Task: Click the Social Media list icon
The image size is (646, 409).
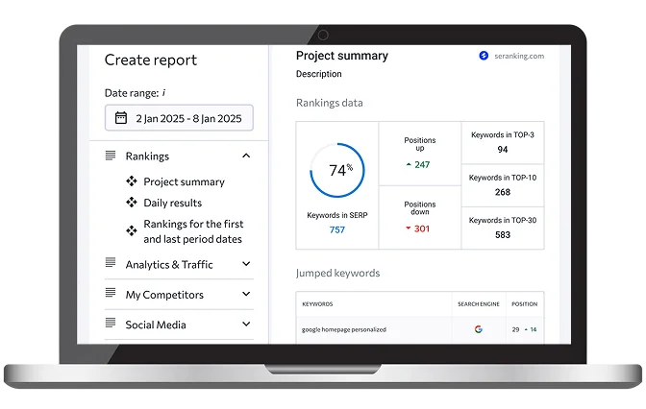Action: 111,323
